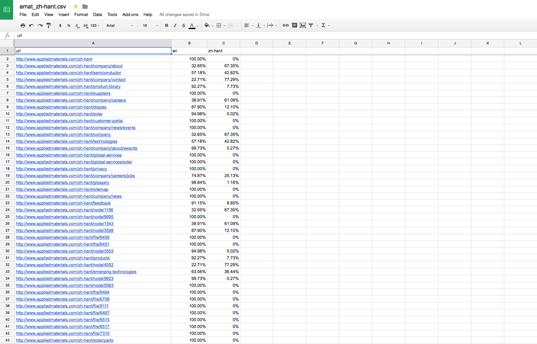
Task: Click the Insert chart icon
Action: [x=303, y=25]
